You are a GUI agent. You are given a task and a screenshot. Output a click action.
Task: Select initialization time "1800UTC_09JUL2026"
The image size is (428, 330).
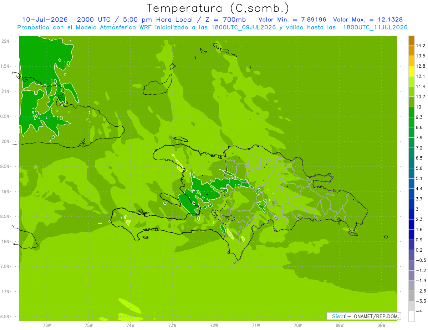243,27
